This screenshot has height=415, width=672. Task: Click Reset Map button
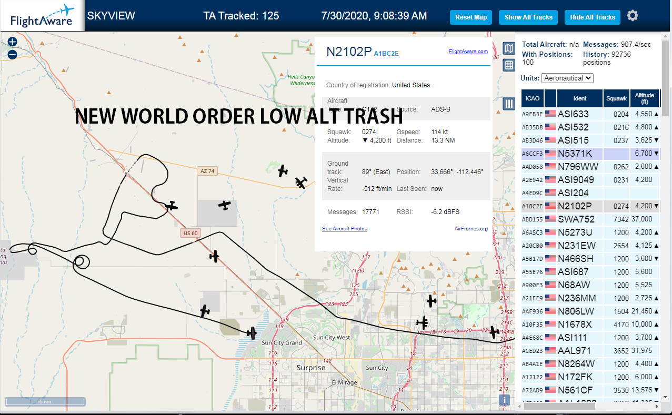point(471,17)
